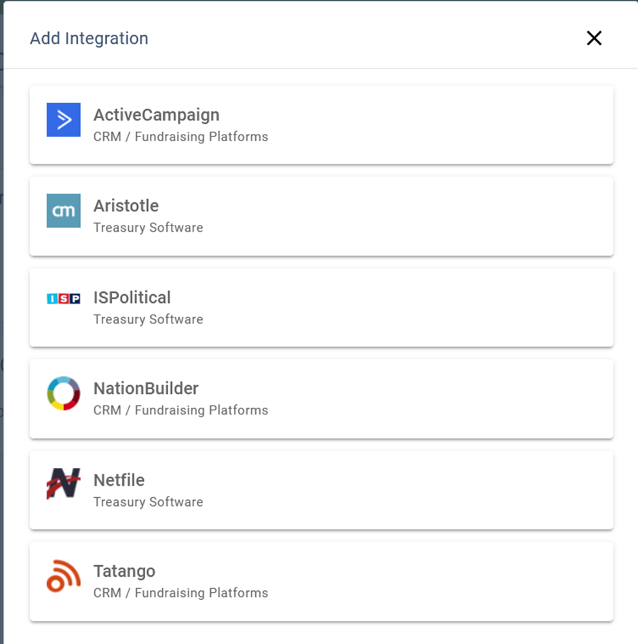Viewport: 638px width, 644px height.
Task: Click the Treasury Software label under Aristotle
Action: click(x=148, y=228)
